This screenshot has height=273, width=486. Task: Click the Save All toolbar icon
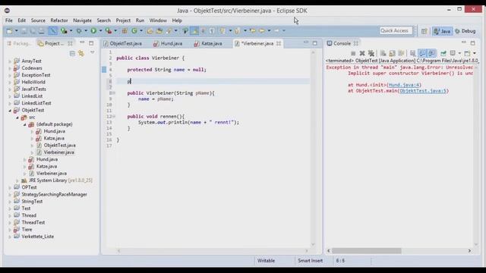click(x=33, y=31)
